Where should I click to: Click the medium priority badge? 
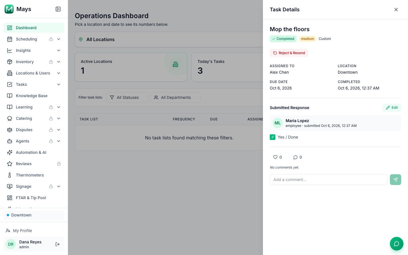[x=307, y=39]
